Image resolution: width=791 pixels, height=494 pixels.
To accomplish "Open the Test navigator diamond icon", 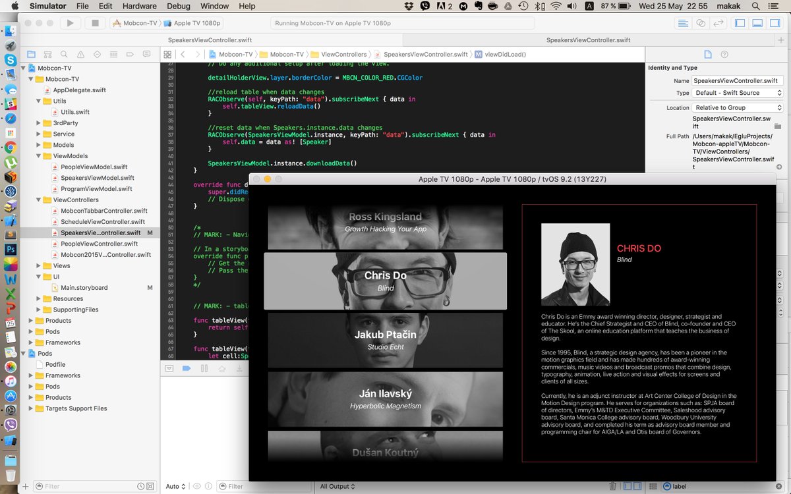I will pos(97,54).
